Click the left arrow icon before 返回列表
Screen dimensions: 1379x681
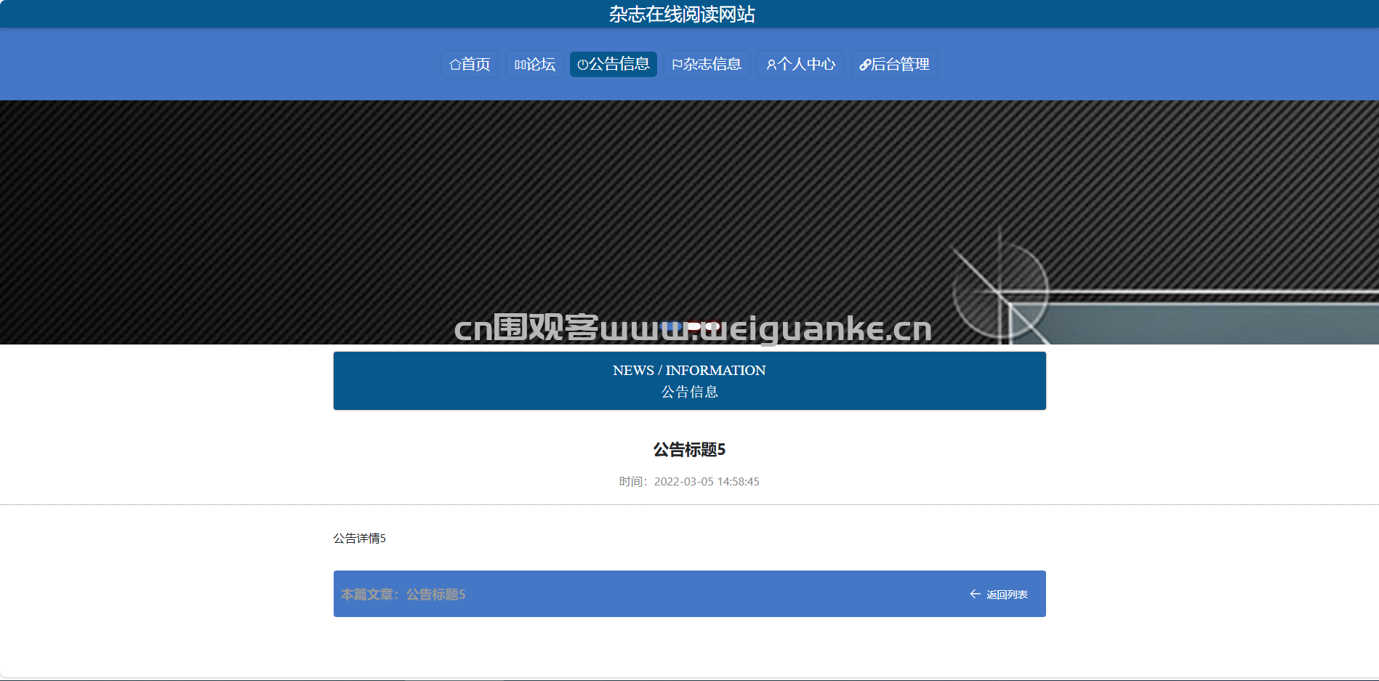(975, 594)
